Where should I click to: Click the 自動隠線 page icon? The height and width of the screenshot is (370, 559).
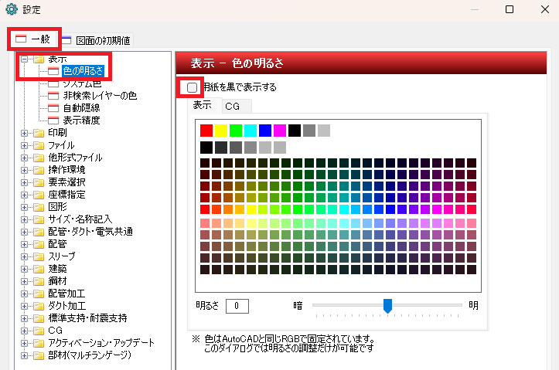click(53, 108)
